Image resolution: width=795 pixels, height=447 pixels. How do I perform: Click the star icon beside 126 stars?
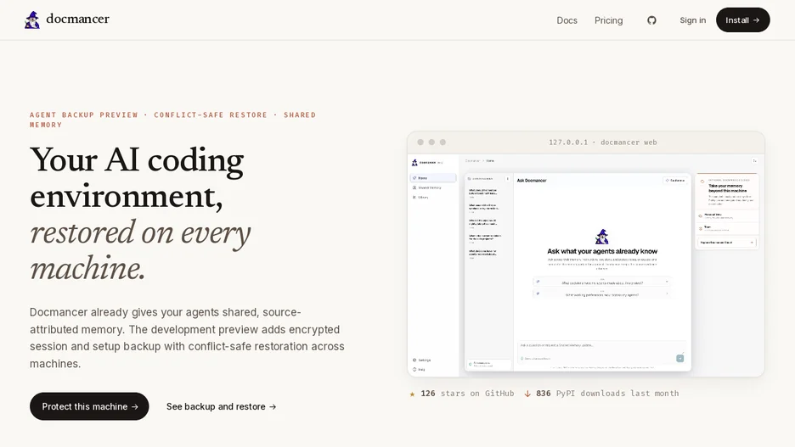(x=412, y=394)
